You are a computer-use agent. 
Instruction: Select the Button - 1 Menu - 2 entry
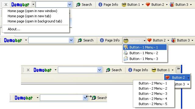point(145,53)
